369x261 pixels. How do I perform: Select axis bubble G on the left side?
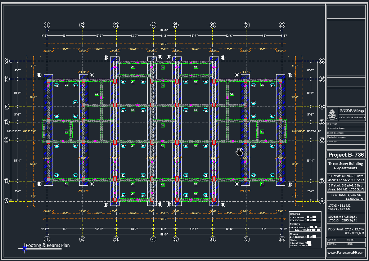tap(7, 61)
